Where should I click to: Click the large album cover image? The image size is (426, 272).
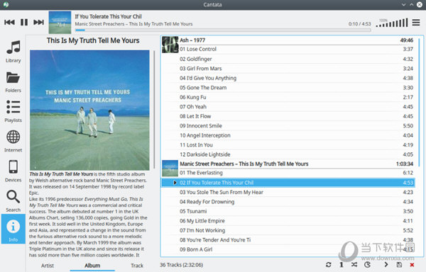[89, 110]
